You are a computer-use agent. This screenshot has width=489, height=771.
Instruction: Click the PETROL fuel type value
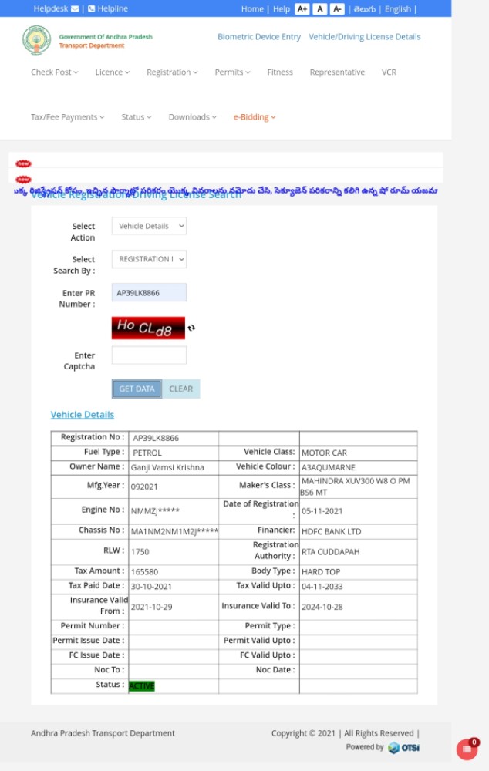147,453
